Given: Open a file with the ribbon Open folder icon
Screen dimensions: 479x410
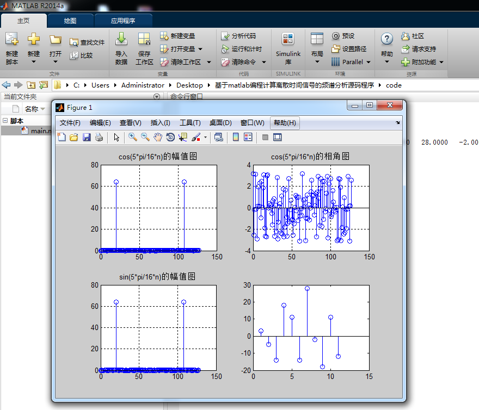Looking at the screenshot, I should coord(56,40).
